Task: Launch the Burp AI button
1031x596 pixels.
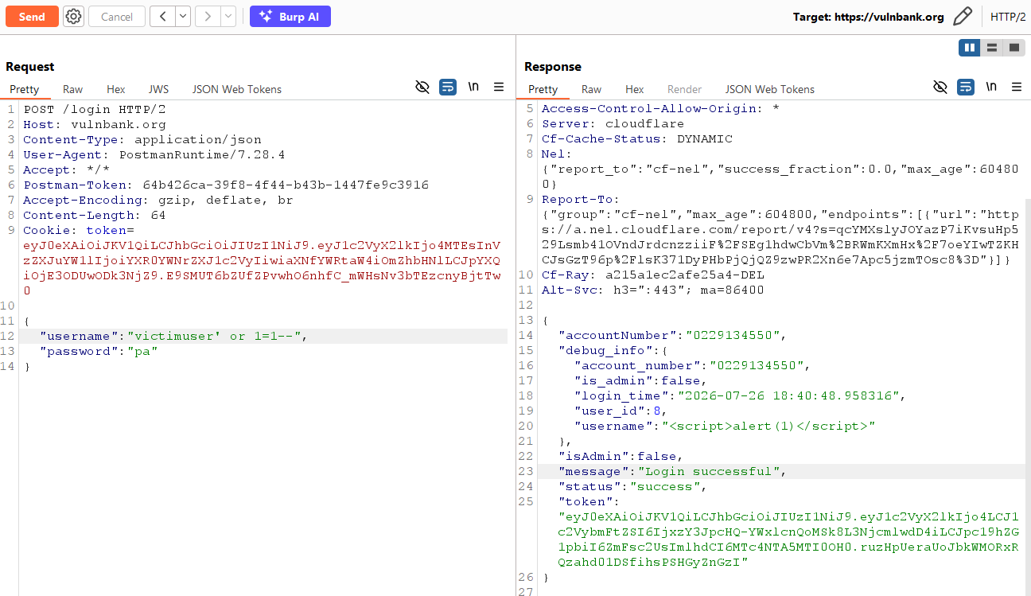Action: pos(290,17)
